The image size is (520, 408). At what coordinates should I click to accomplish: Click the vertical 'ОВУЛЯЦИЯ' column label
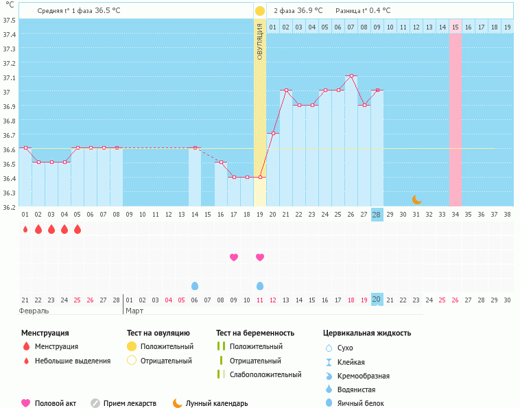click(259, 41)
